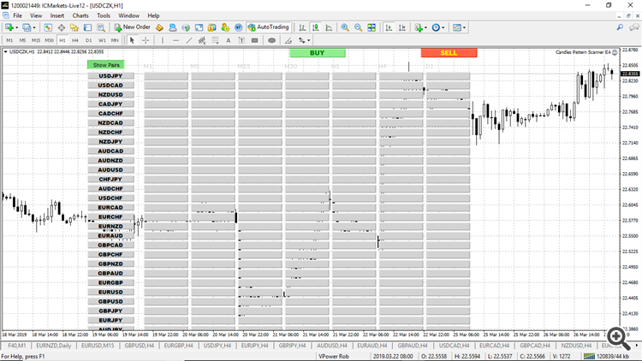This screenshot has width=642, height=361.
Task: Open the USDCZK,H1 chart header triangle
Action: coord(5,52)
